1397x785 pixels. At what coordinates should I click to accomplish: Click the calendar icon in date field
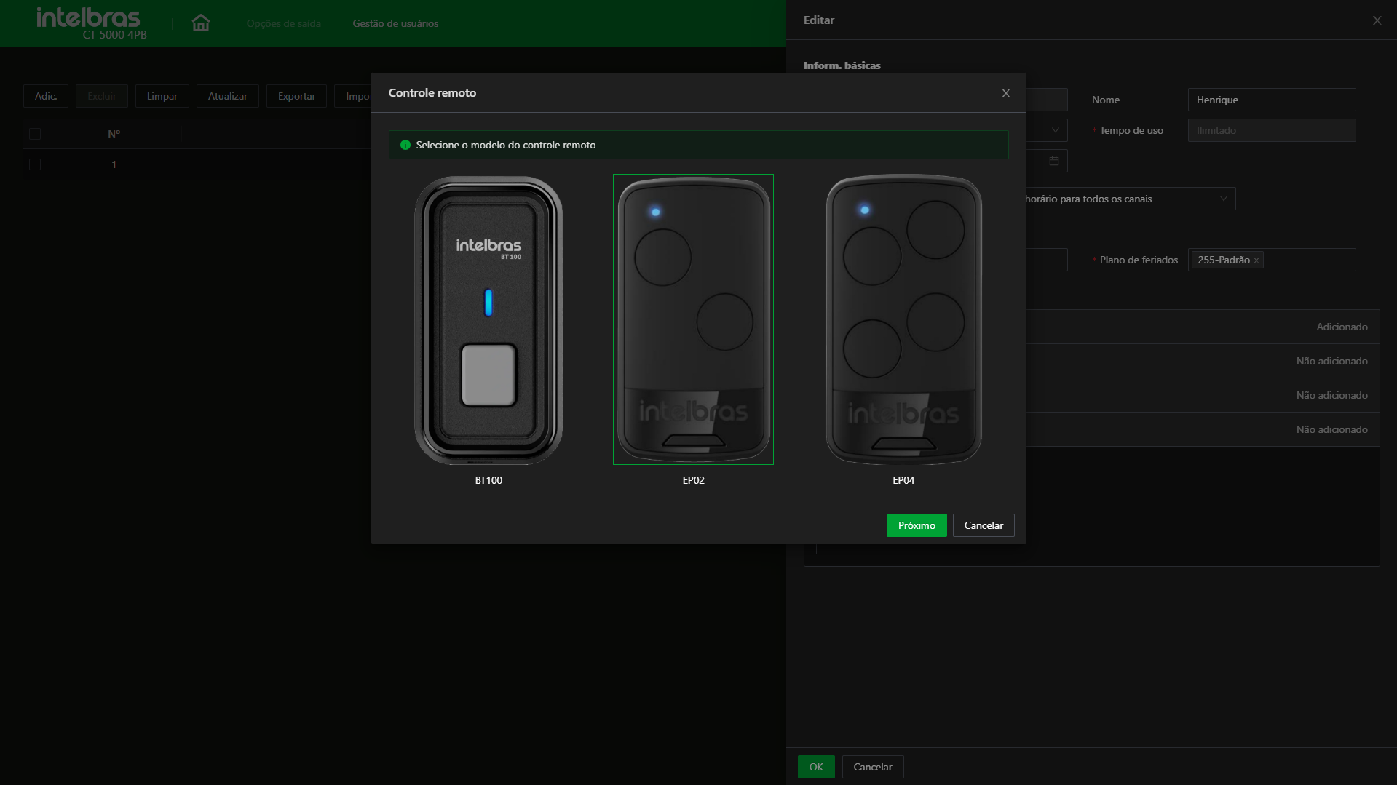click(1053, 161)
